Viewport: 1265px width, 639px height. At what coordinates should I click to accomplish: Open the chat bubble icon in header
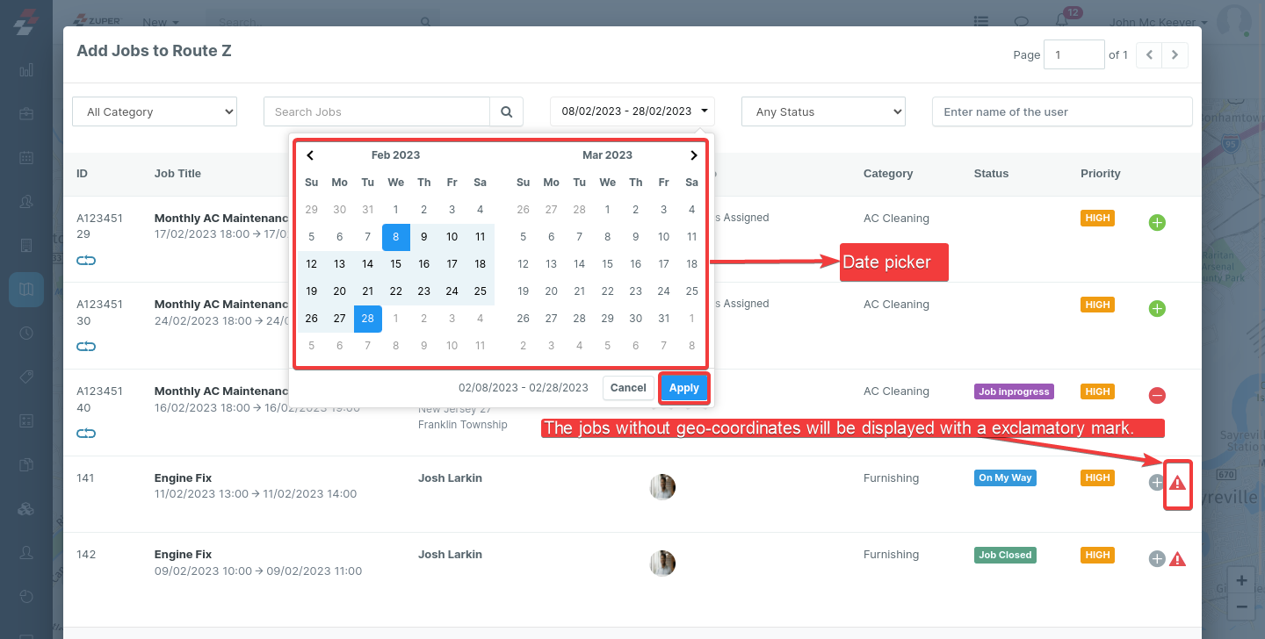1022,22
